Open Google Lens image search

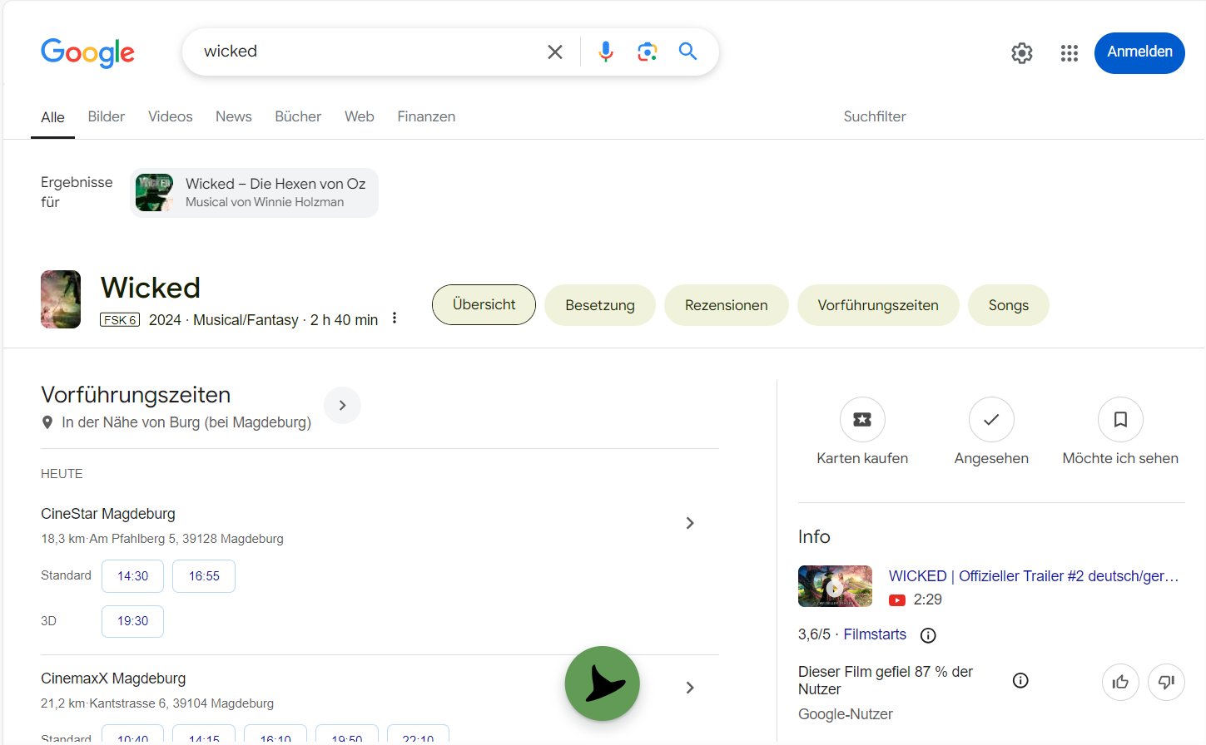click(648, 52)
